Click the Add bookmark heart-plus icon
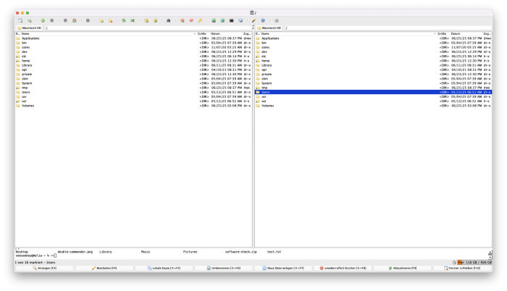 (183, 20)
